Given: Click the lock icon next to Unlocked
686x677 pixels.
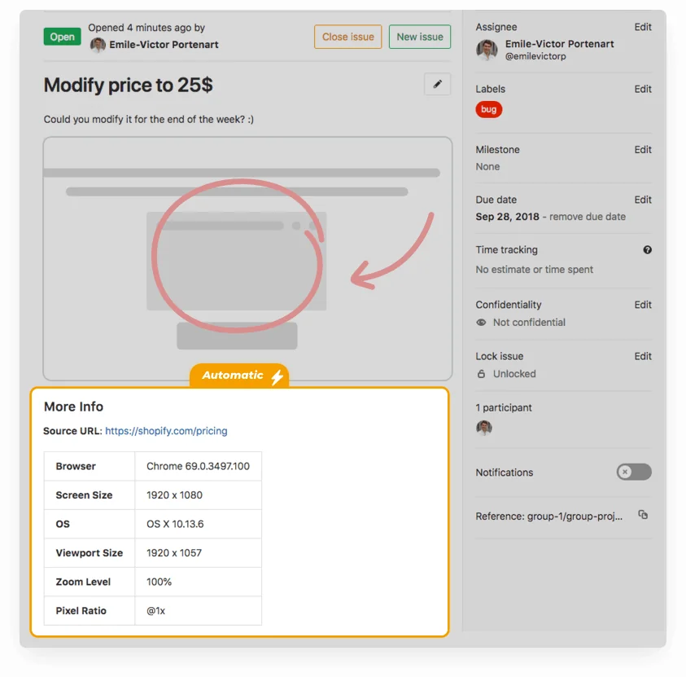Looking at the screenshot, I should click(480, 374).
